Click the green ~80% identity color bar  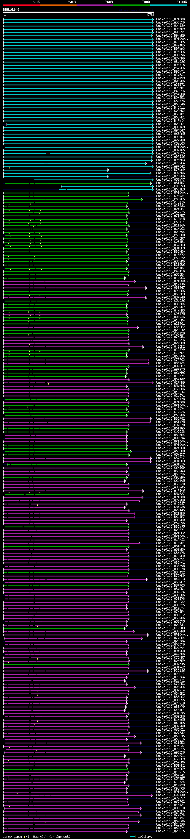pyautogui.click(x=132, y=5)
